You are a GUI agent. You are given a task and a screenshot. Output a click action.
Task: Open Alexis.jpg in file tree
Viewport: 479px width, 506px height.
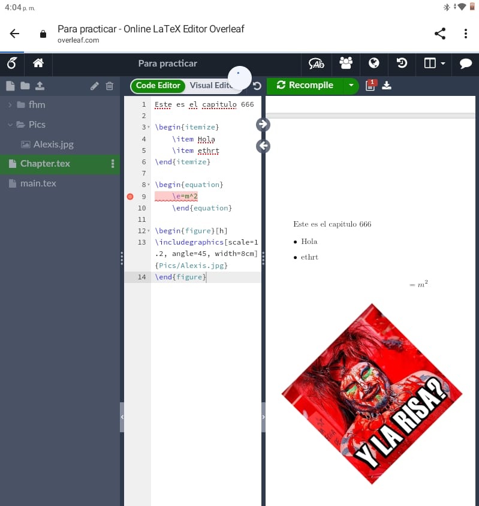[x=53, y=144]
